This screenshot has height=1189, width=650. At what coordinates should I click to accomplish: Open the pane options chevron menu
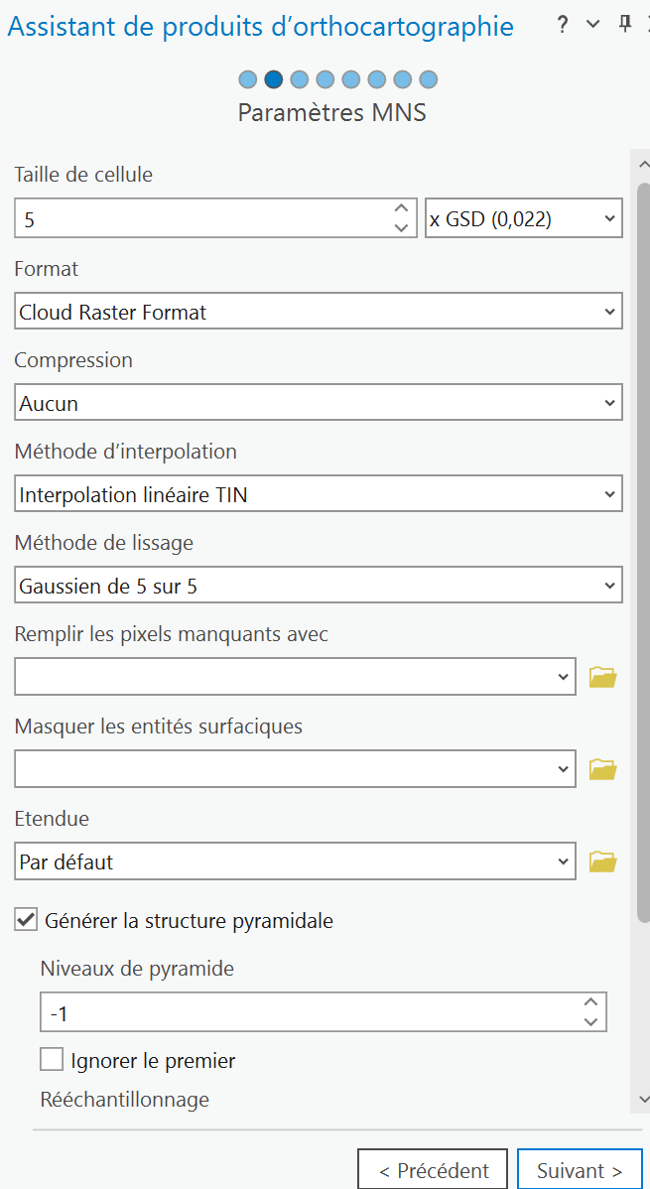pos(593,25)
